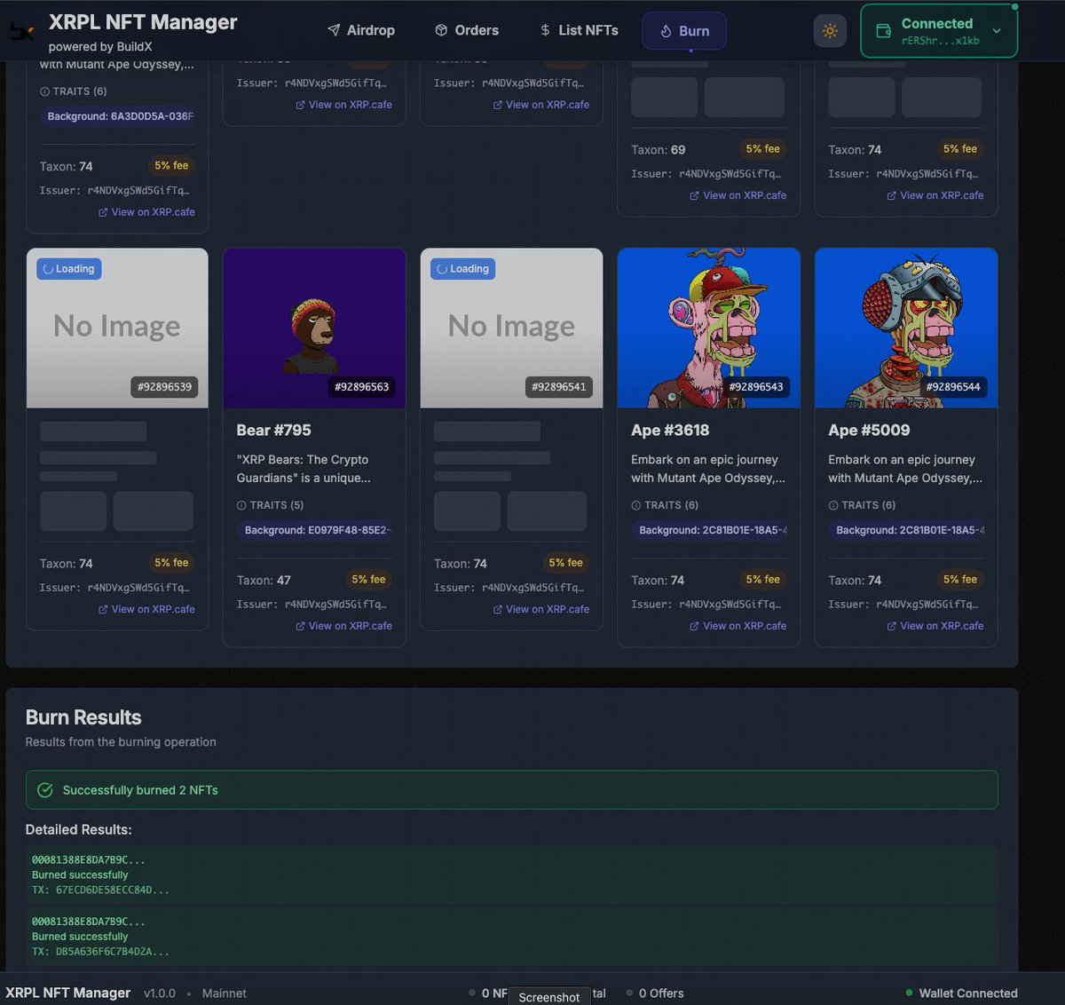The width and height of the screenshot is (1065, 1005).
Task: Click TRAITS (5) info icon on Bear #795
Action: pos(241,505)
